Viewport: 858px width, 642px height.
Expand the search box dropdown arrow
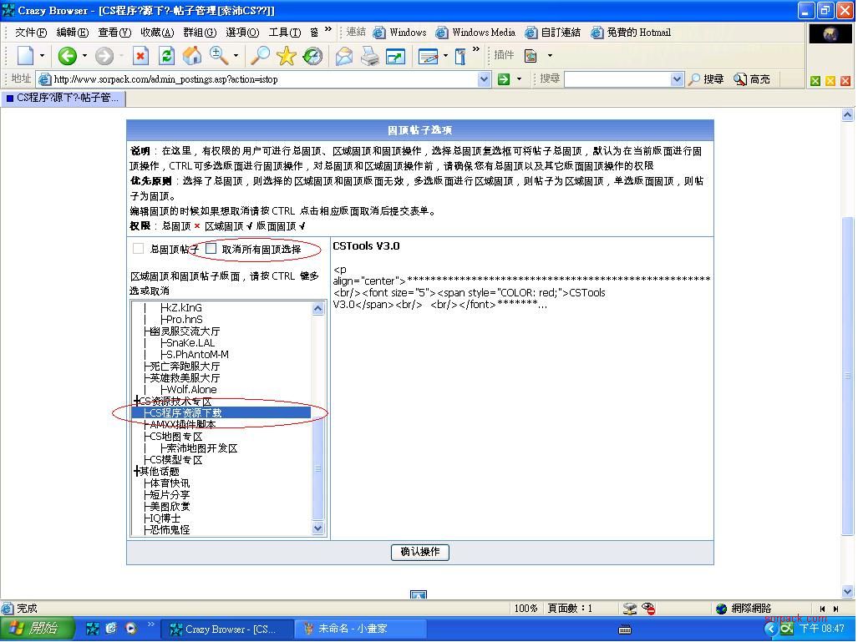coord(677,79)
